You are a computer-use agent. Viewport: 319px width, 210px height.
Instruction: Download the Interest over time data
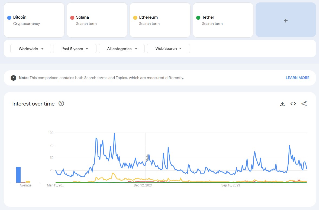click(x=282, y=104)
